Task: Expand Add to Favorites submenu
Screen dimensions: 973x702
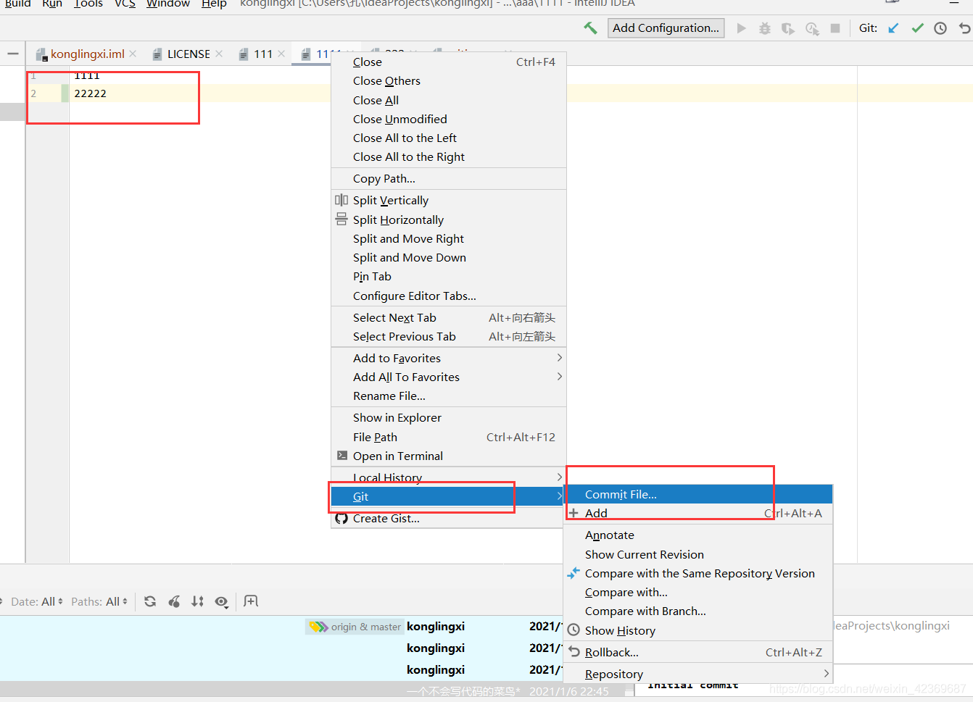Action: [x=448, y=358]
